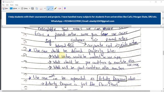164x92 pixels.
Task: Click the WhatsApp number +923484122900
Action: point(72,21)
